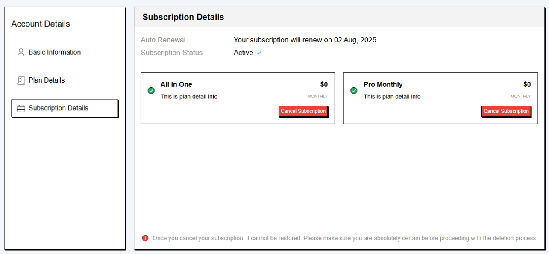The width and height of the screenshot is (549, 254).
Task: Click the renewal date text 02 Aug, 2025
Action: click(355, 40)
